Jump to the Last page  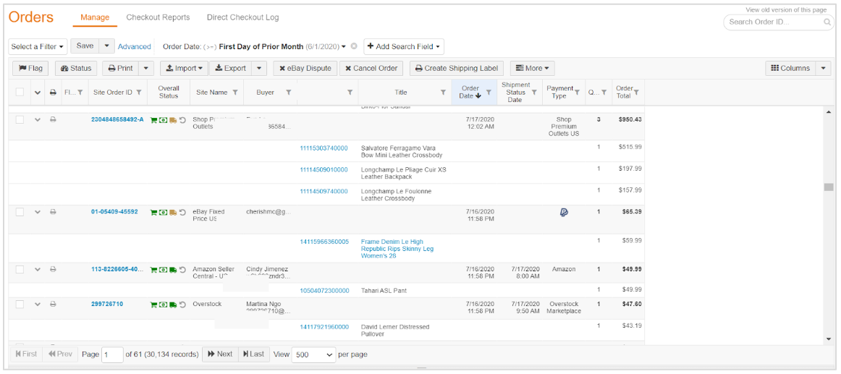coord(253,354)
